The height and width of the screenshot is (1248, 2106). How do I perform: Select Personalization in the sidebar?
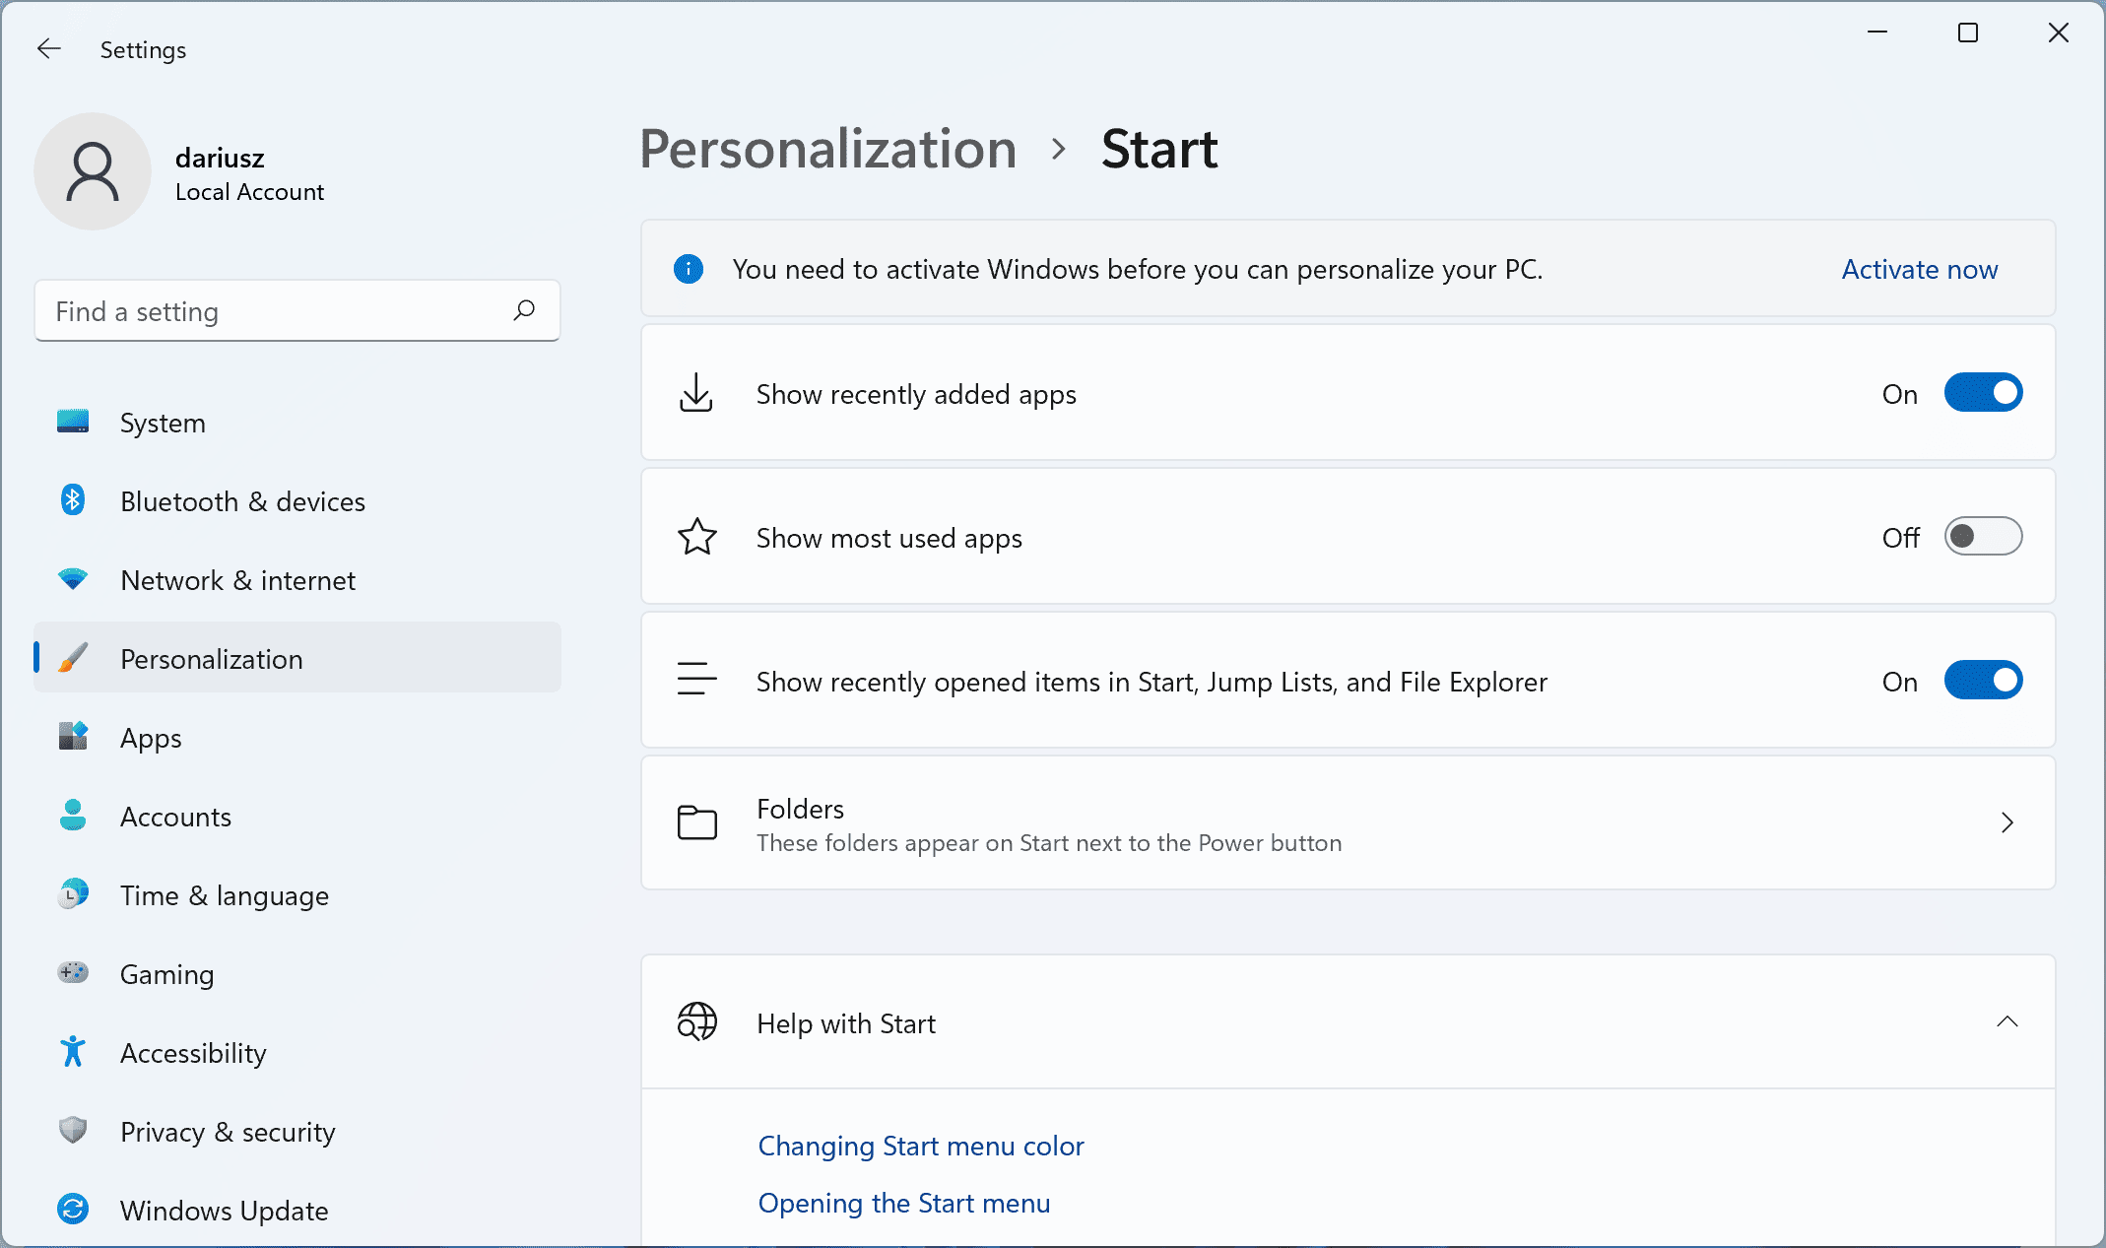coord(297,657)
